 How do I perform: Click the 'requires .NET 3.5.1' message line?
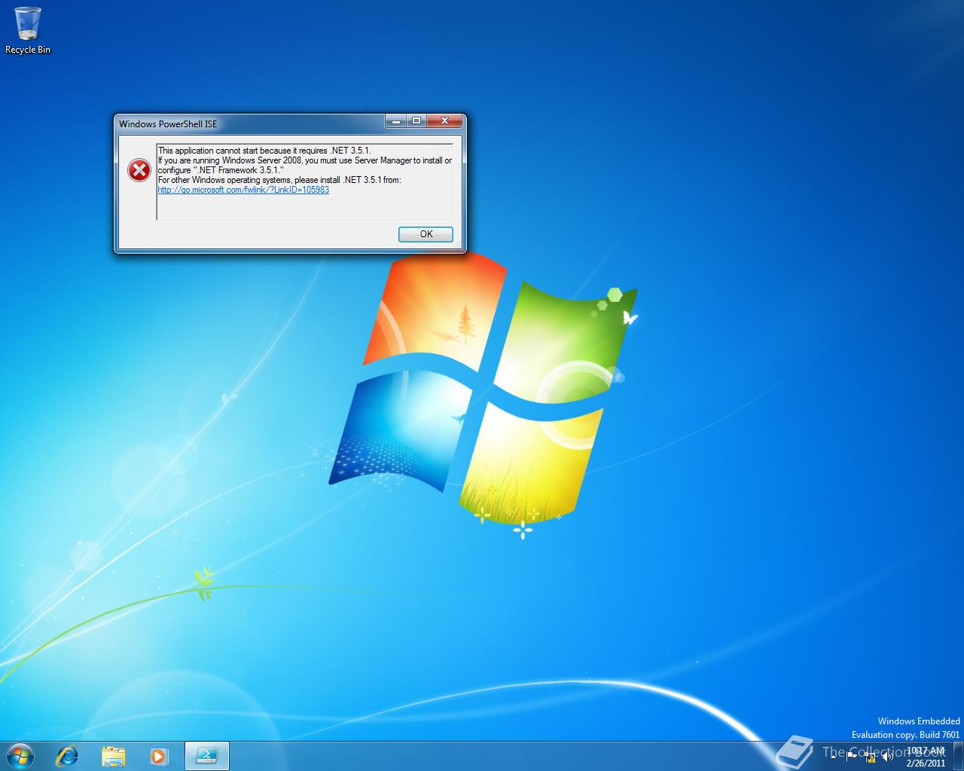click(x=264, y=151)
